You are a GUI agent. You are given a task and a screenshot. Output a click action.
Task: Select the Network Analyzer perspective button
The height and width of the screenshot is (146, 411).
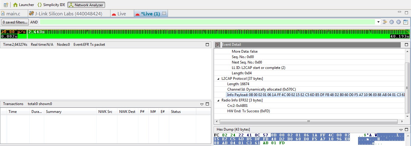pyautogui.click(x=86, y=5)
